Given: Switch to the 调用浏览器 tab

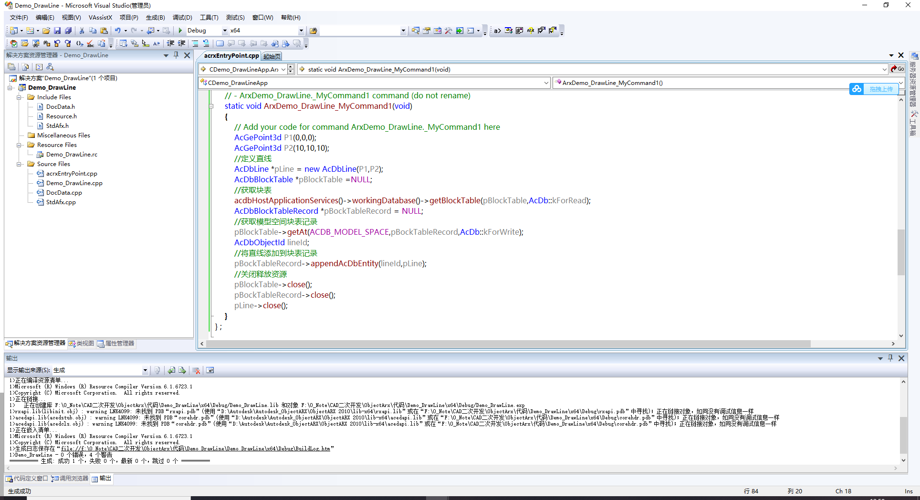Looking at the screenshot, I should pos(70,479).
